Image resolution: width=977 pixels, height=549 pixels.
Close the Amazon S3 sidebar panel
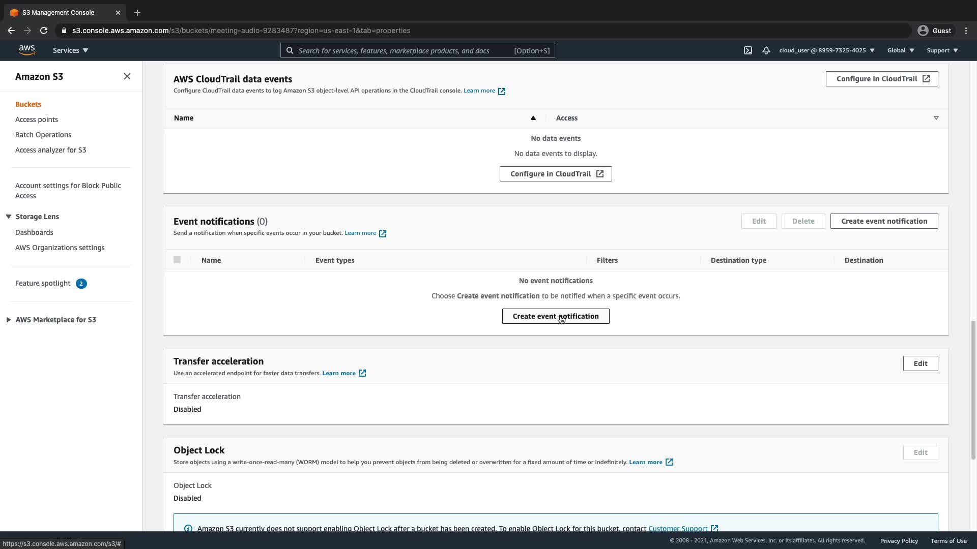point(127,76)
